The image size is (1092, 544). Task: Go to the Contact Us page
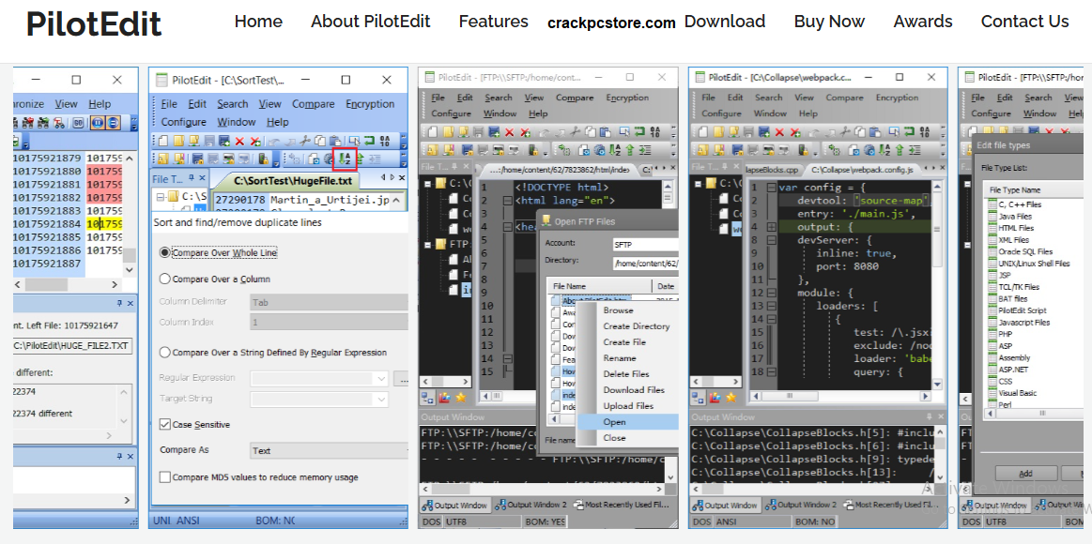point(1024,22)
